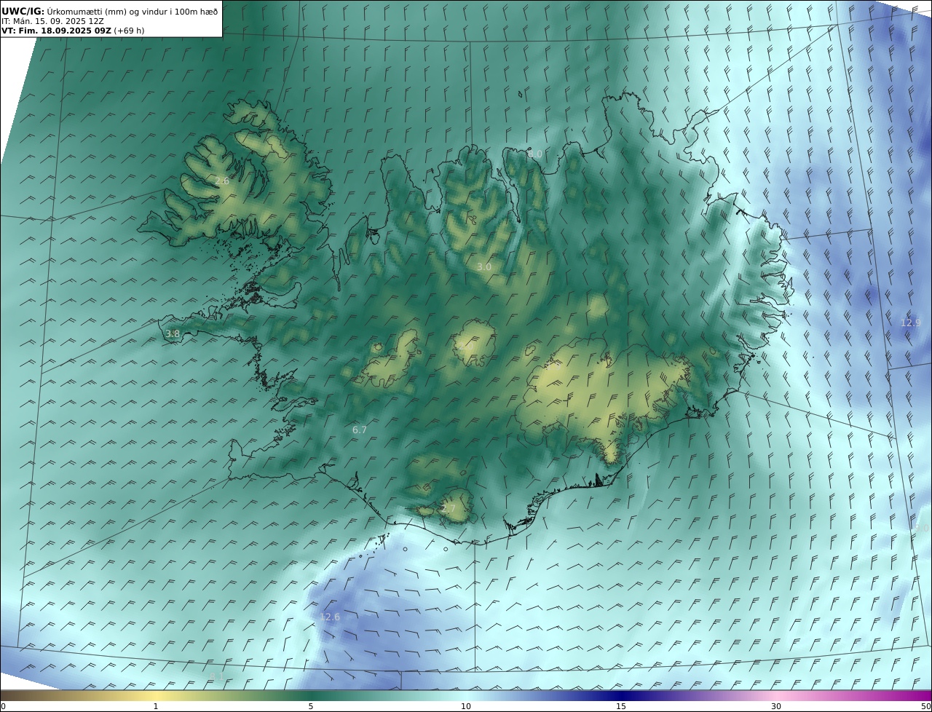Click the 8.0 value on the north coast

point(535,154)
